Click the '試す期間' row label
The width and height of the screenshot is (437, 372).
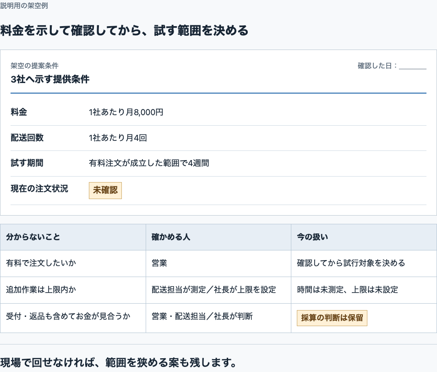(x=27, y=163)
